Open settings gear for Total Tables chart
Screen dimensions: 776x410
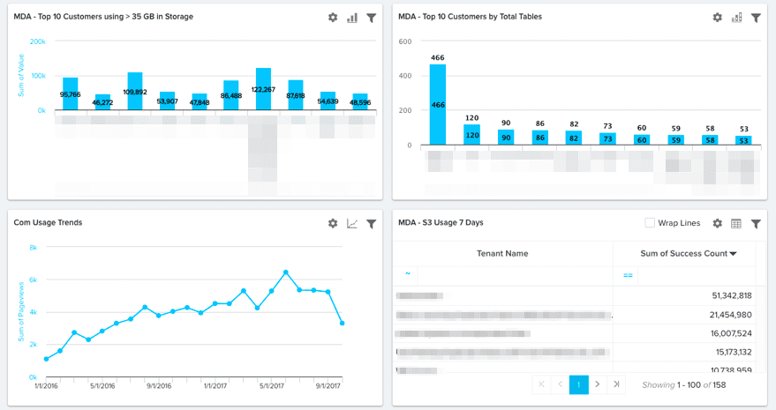(717, 18)
